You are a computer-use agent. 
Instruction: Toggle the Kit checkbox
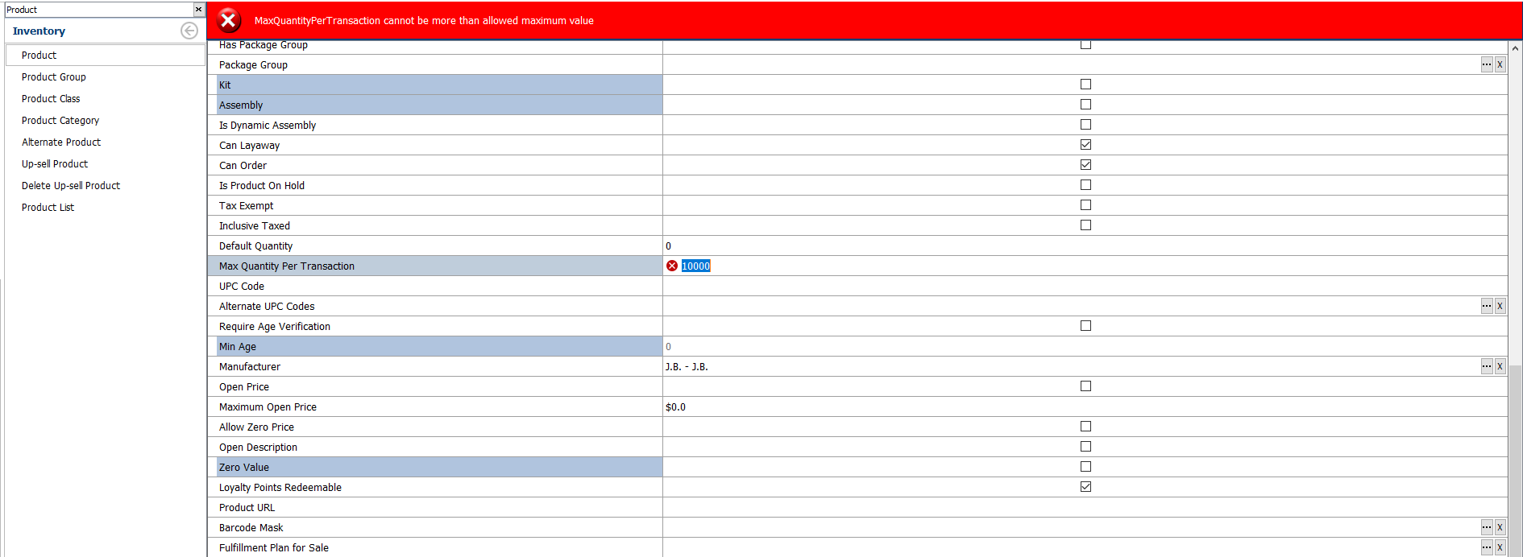pyautogui.click(x=1085, y=85)
